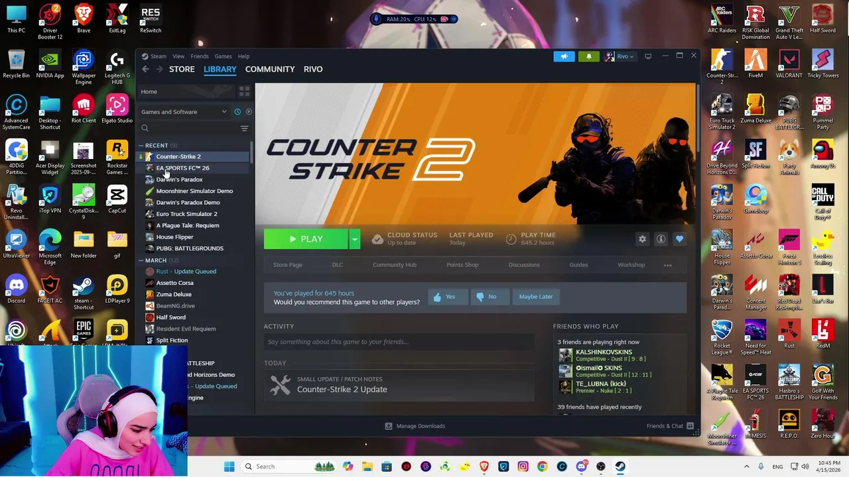Toggle sort by recent activity clock
Screen dimensions: 849x477
[237, 112]
